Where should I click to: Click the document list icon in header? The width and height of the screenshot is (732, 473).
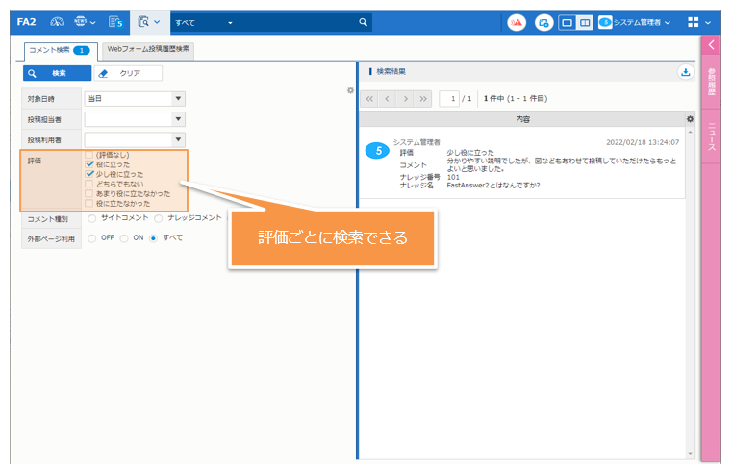tap(115, 21)
